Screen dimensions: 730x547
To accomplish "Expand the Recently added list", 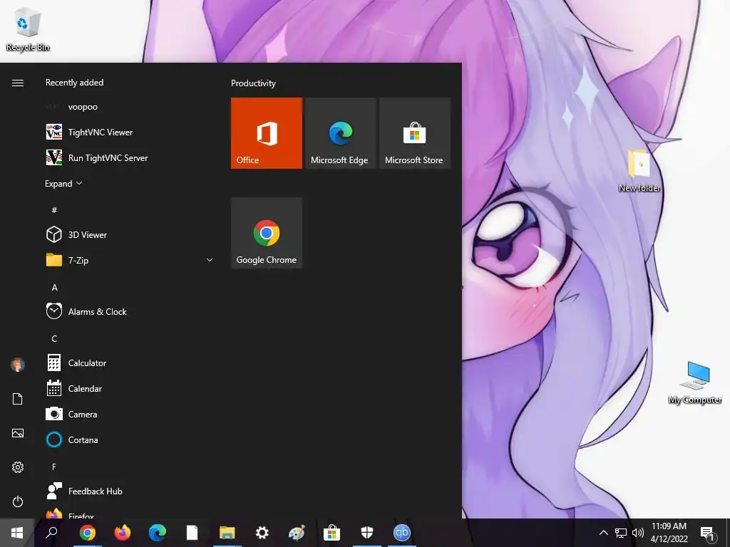I will coord(63,183).
